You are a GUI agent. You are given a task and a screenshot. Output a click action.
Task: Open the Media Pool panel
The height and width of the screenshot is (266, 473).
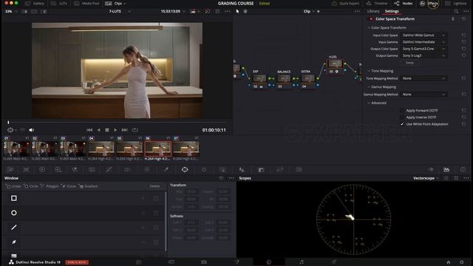[86, 4]
